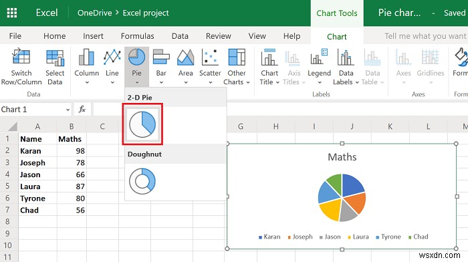Expand the Scatter chart dropdown arrow
The height and width of the screenshot is (262, 468).
(210, 82)
